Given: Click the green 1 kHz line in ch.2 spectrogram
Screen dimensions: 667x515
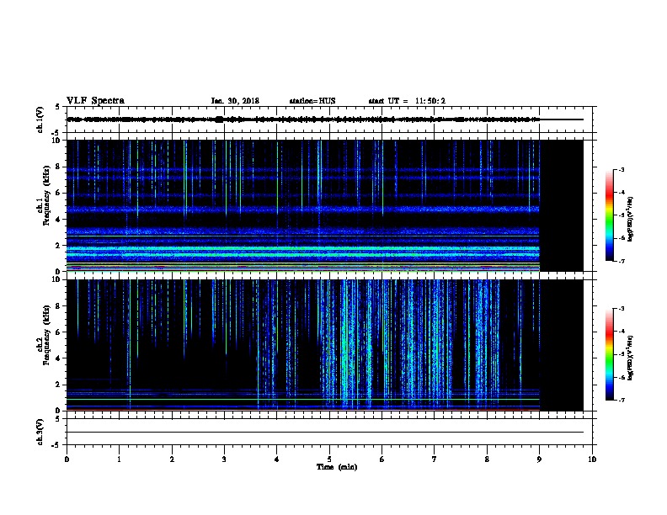Looking at the screenshot, I should tap(303, 399).
